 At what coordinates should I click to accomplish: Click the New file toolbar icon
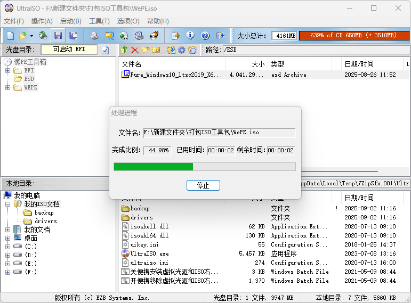10,36
